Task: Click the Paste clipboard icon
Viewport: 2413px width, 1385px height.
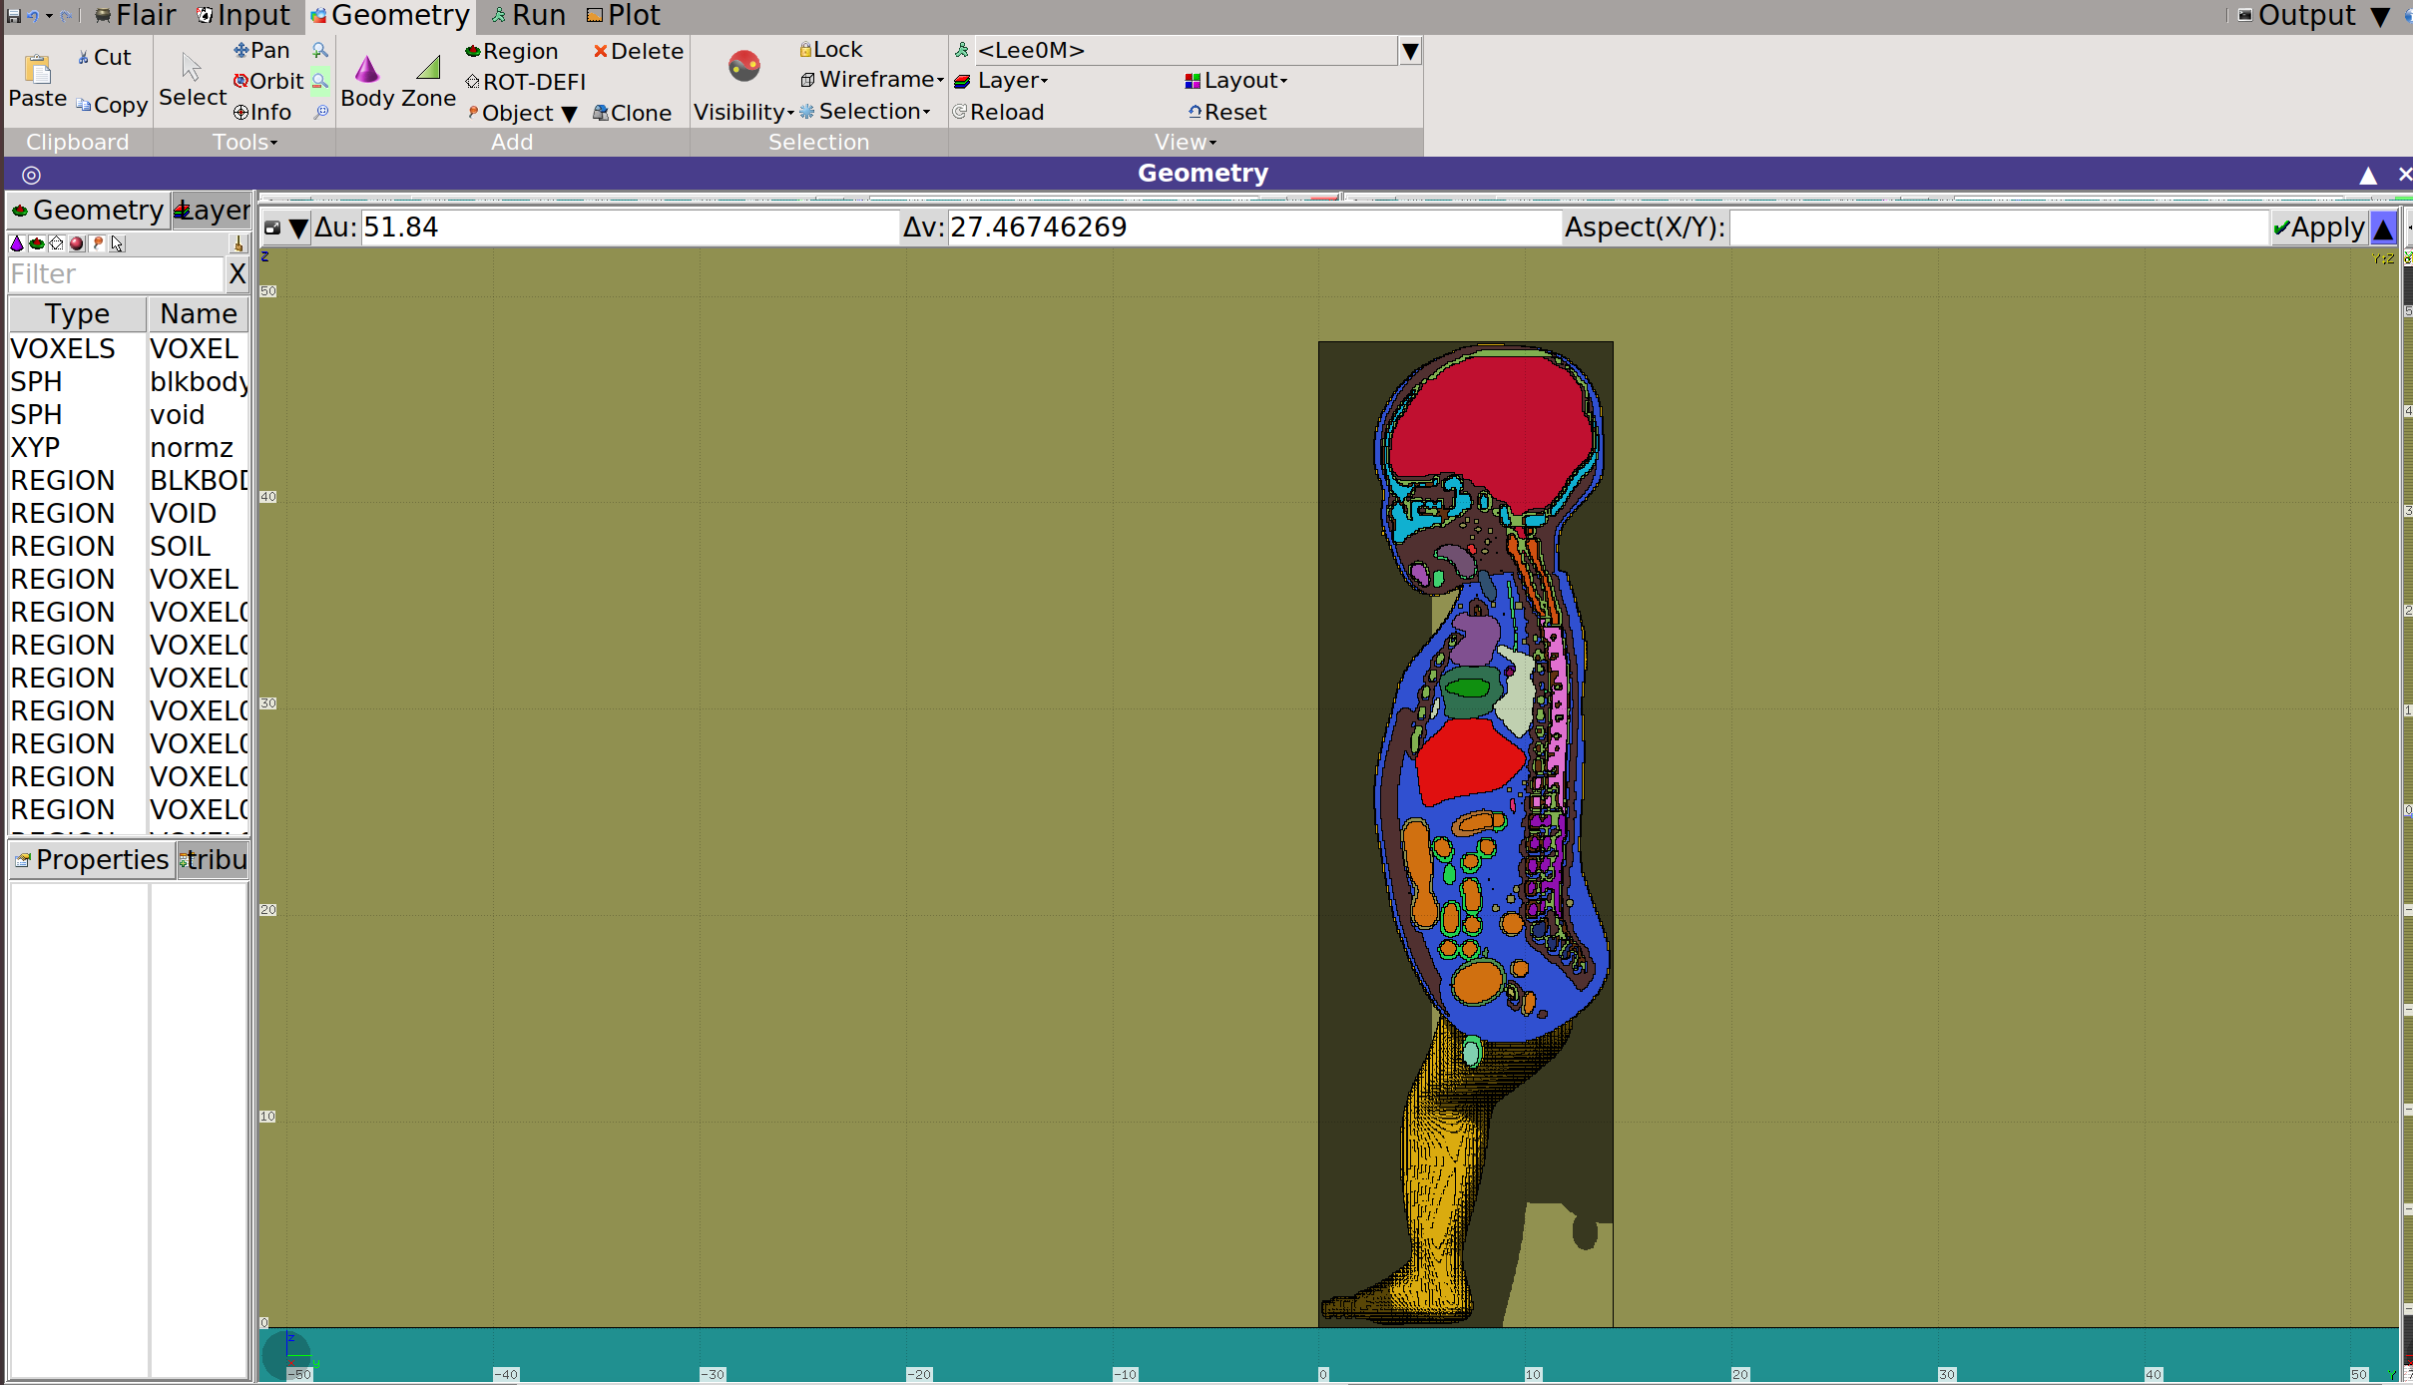Action: pos(38,80)
